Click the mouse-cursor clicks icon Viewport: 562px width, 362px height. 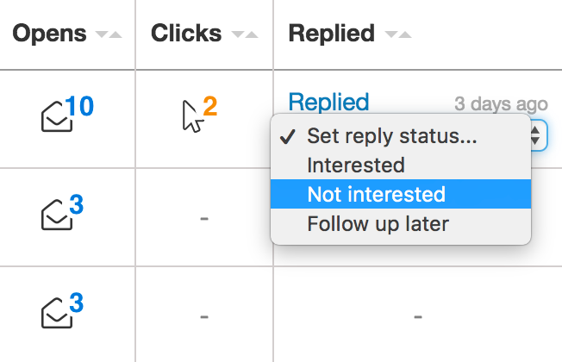pyautogui.click(x=192, y=115)
